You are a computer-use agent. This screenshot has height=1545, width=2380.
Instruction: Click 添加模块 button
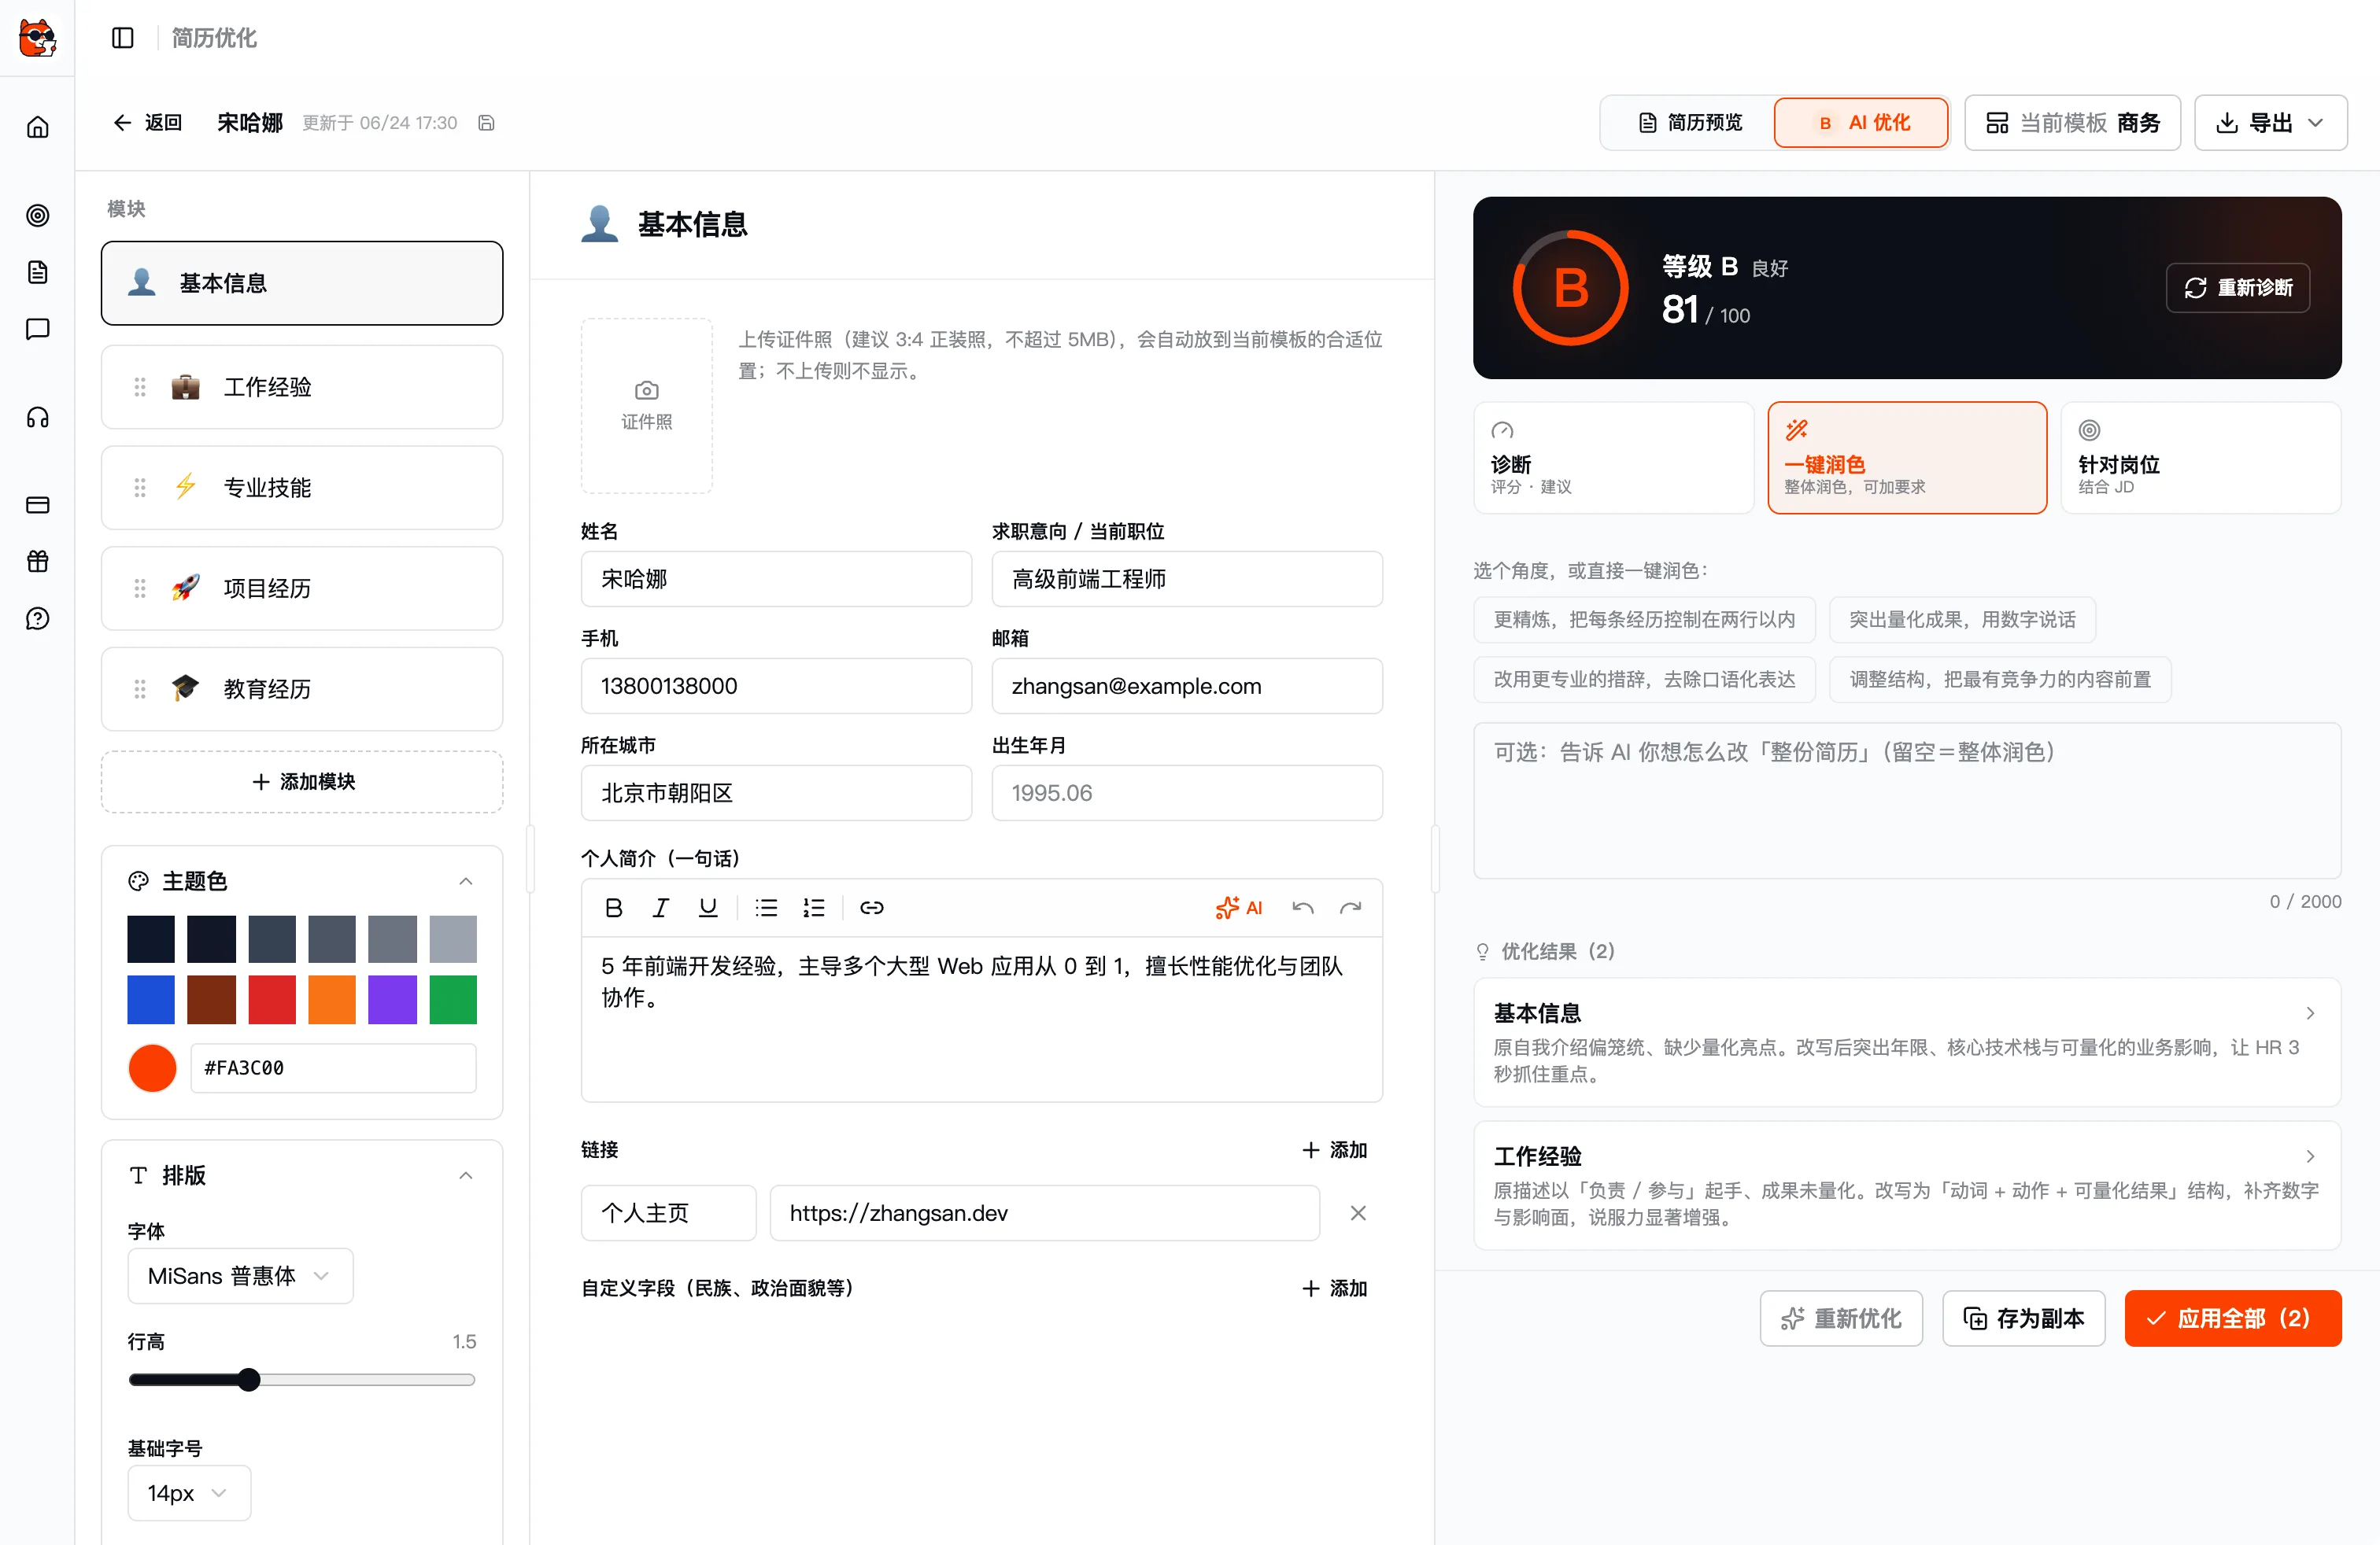302,781
